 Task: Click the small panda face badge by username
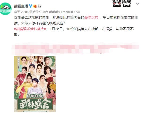[x=40, y=6]
